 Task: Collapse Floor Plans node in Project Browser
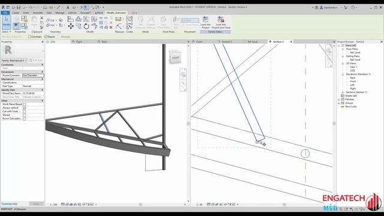[343, 49]
